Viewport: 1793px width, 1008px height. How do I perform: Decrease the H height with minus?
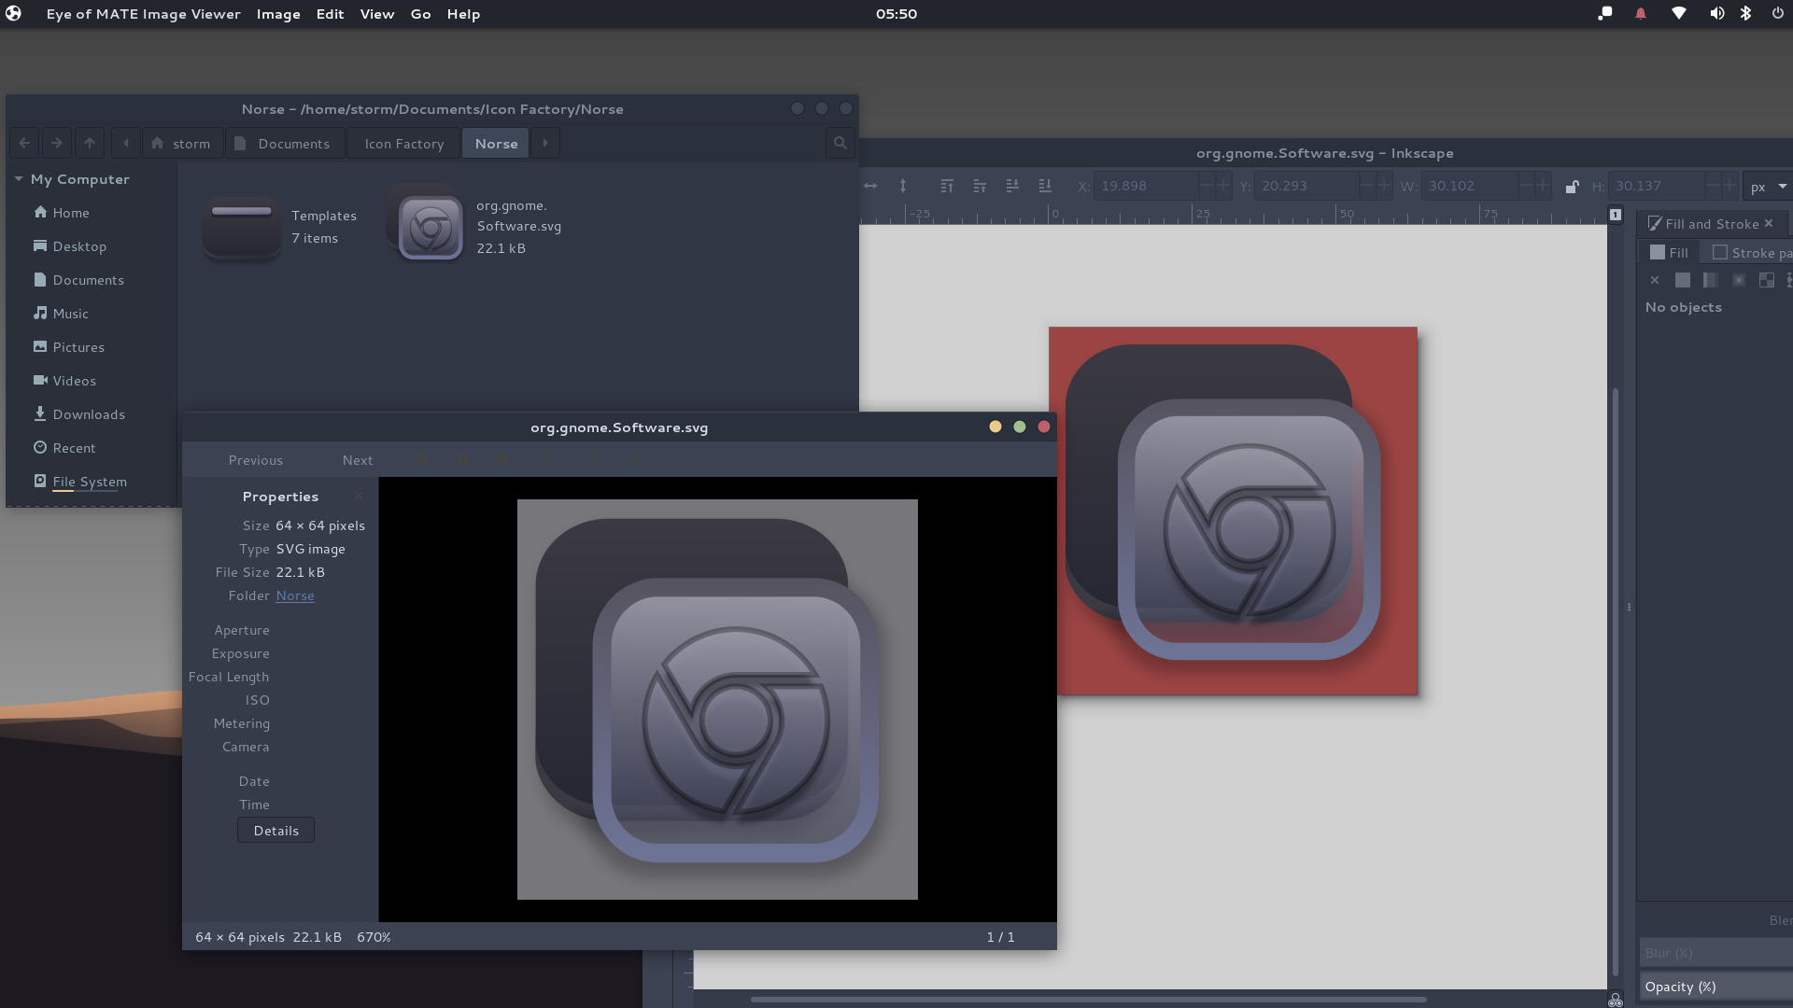coord(1713,186)
